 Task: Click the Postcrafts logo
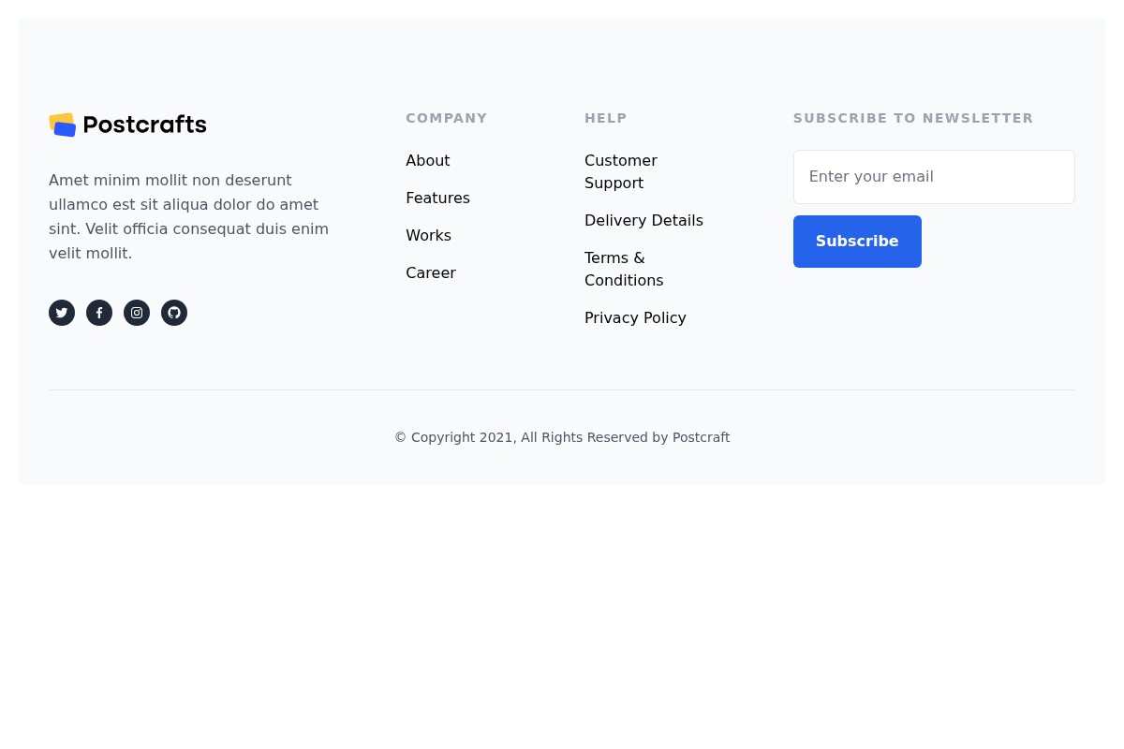point(127,125)
